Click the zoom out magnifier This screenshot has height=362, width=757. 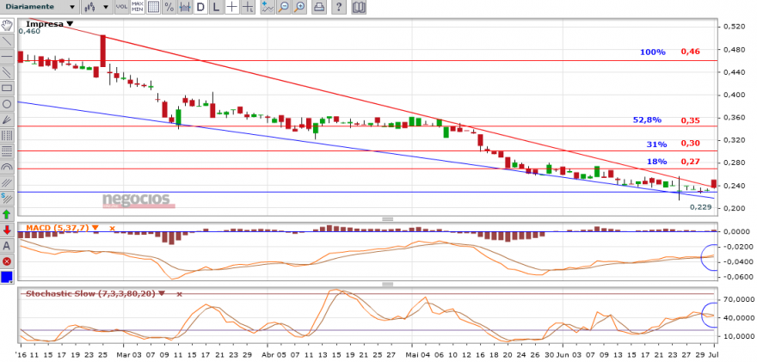pos(284,7)
